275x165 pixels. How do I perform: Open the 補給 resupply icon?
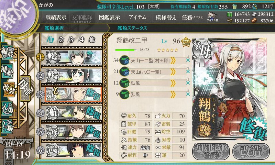click(7, 70)
